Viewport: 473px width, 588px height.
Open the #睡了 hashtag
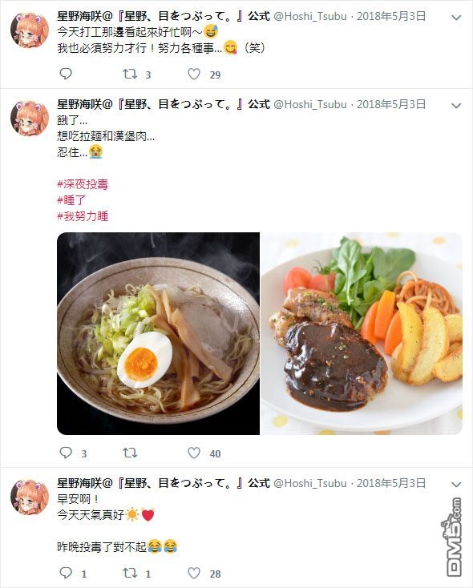(x=71, y=200)
